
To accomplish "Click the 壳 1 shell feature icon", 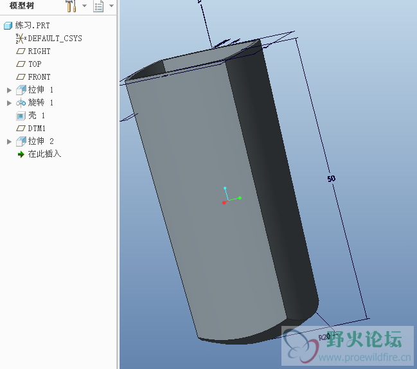I will (21, 116).
